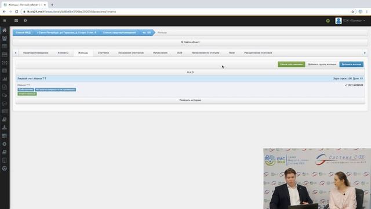The width and height of the screenshot is (371, 209).
Task: Switch to the Счетчики tab
Action: [103, 53]
